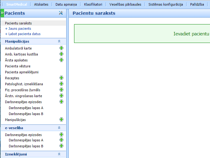Click plus icon for Fiz. procedūras žurnāls
The image size is (210, 158).
61,90
